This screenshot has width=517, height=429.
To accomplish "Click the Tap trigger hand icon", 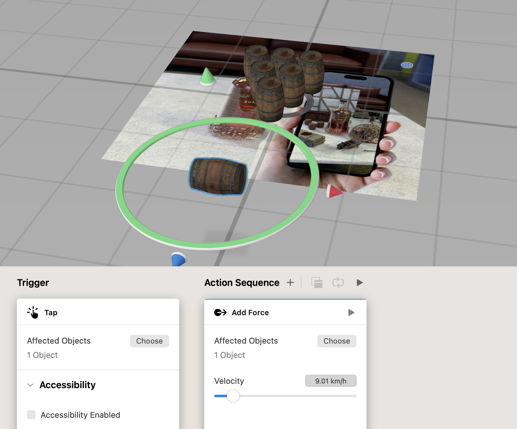I will coord(33,312).
